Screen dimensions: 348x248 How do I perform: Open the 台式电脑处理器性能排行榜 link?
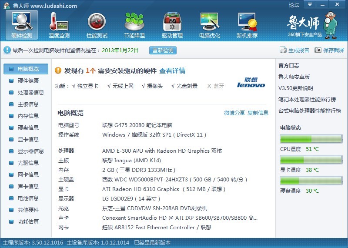click(310, 111)
